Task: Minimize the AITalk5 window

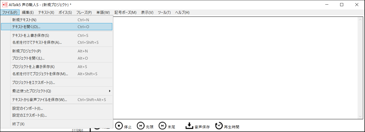Action: (x=327, y=4)
